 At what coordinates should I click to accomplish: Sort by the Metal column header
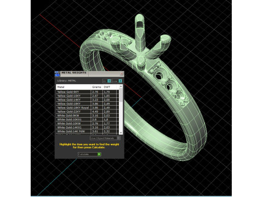tap(73, 87)
